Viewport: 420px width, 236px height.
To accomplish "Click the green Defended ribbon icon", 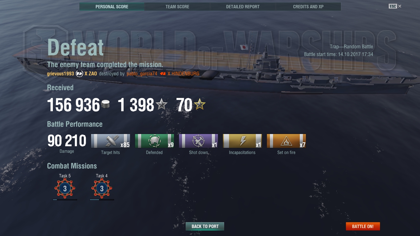I will 154,141.
